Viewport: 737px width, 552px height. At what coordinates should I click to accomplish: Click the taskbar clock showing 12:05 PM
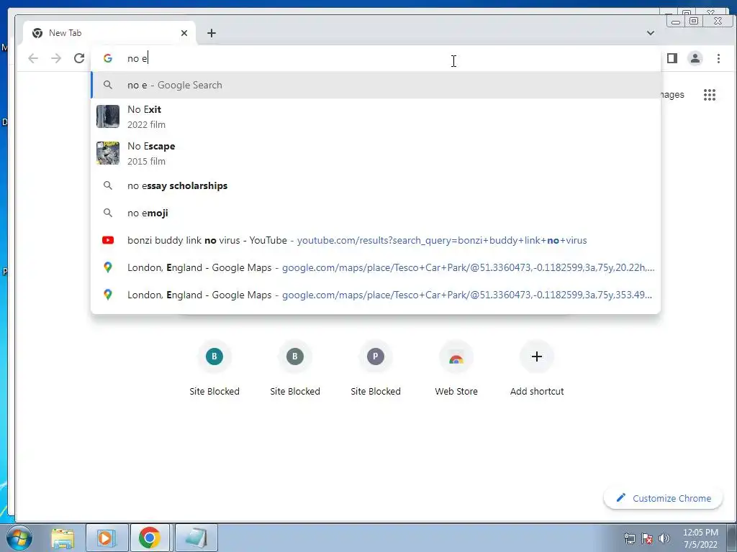[700, 538]
